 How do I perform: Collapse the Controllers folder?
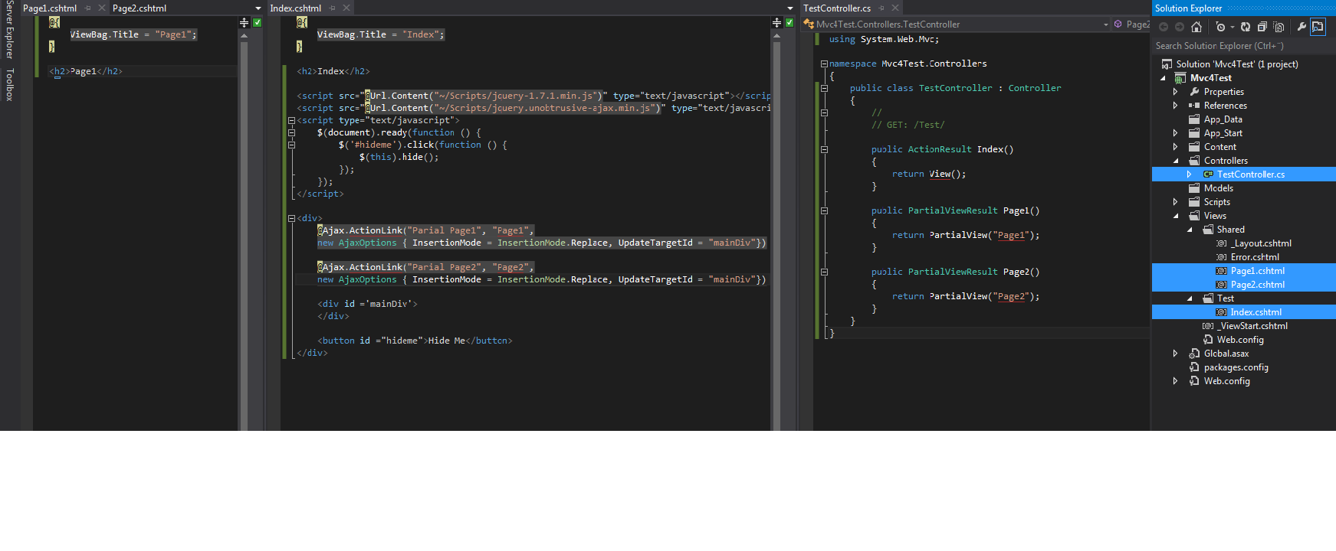1176,161
